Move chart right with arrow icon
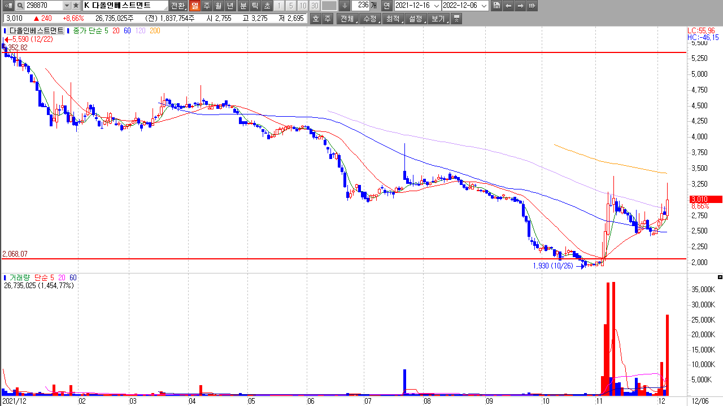Screen dimensions: 723x406 [x=520, y=6]
